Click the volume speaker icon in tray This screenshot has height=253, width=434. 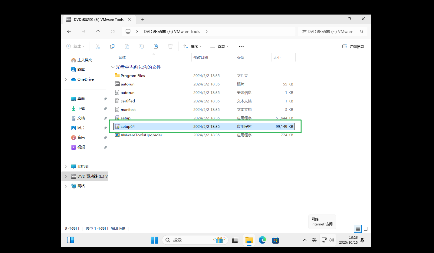coord(331,240)
